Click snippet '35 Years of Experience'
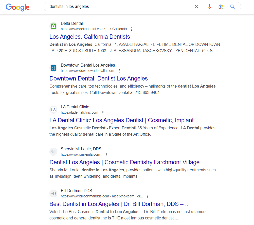The image size is (254, 225). pyautogui.click(x=132, y=131)
